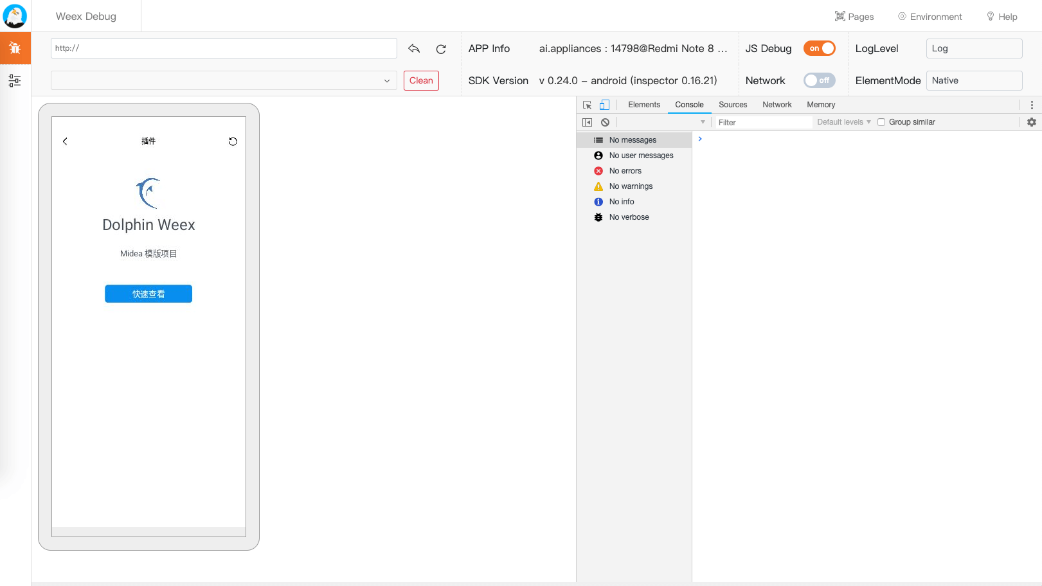Switch to the Memory tab

point(821,105)
